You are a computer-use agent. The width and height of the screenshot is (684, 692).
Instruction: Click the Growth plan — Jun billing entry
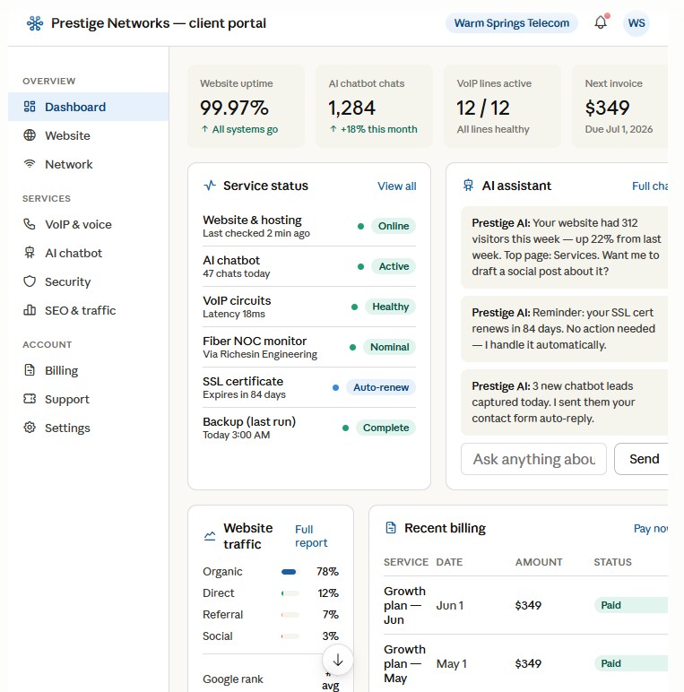(404, 605)
